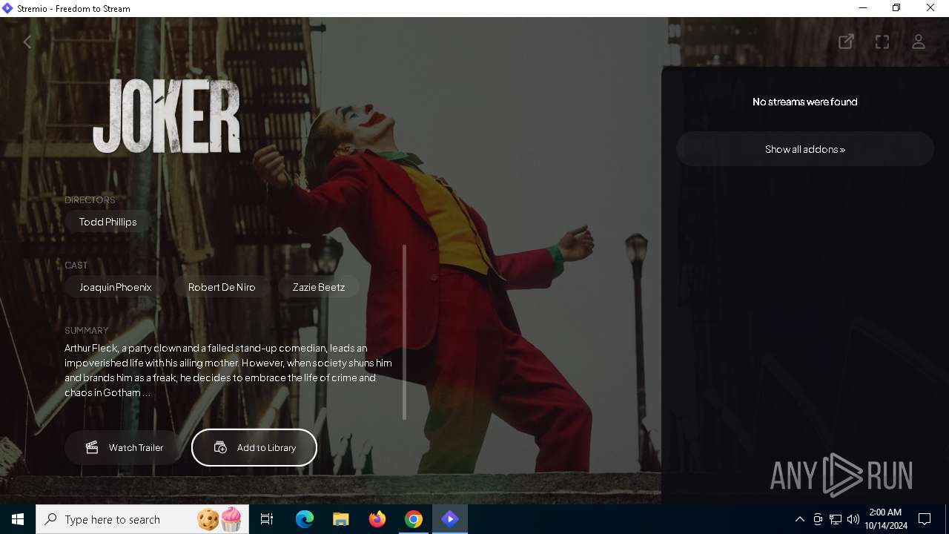
Task: Launch Microsoft Edge from taskbar
Action: click(305, 519)
